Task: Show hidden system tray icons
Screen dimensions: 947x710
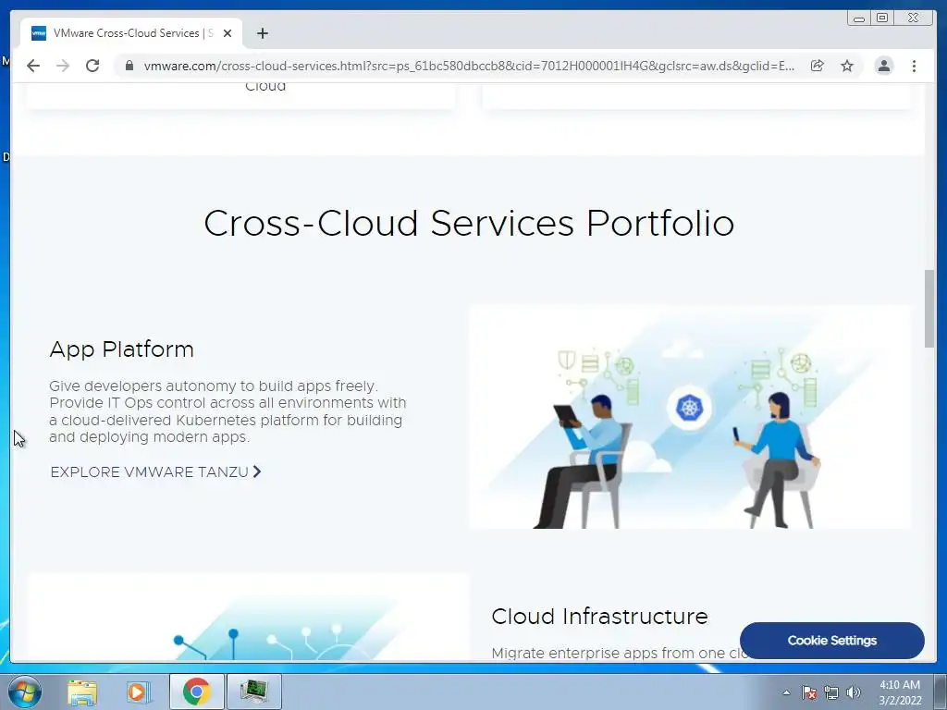Action: 786,692
